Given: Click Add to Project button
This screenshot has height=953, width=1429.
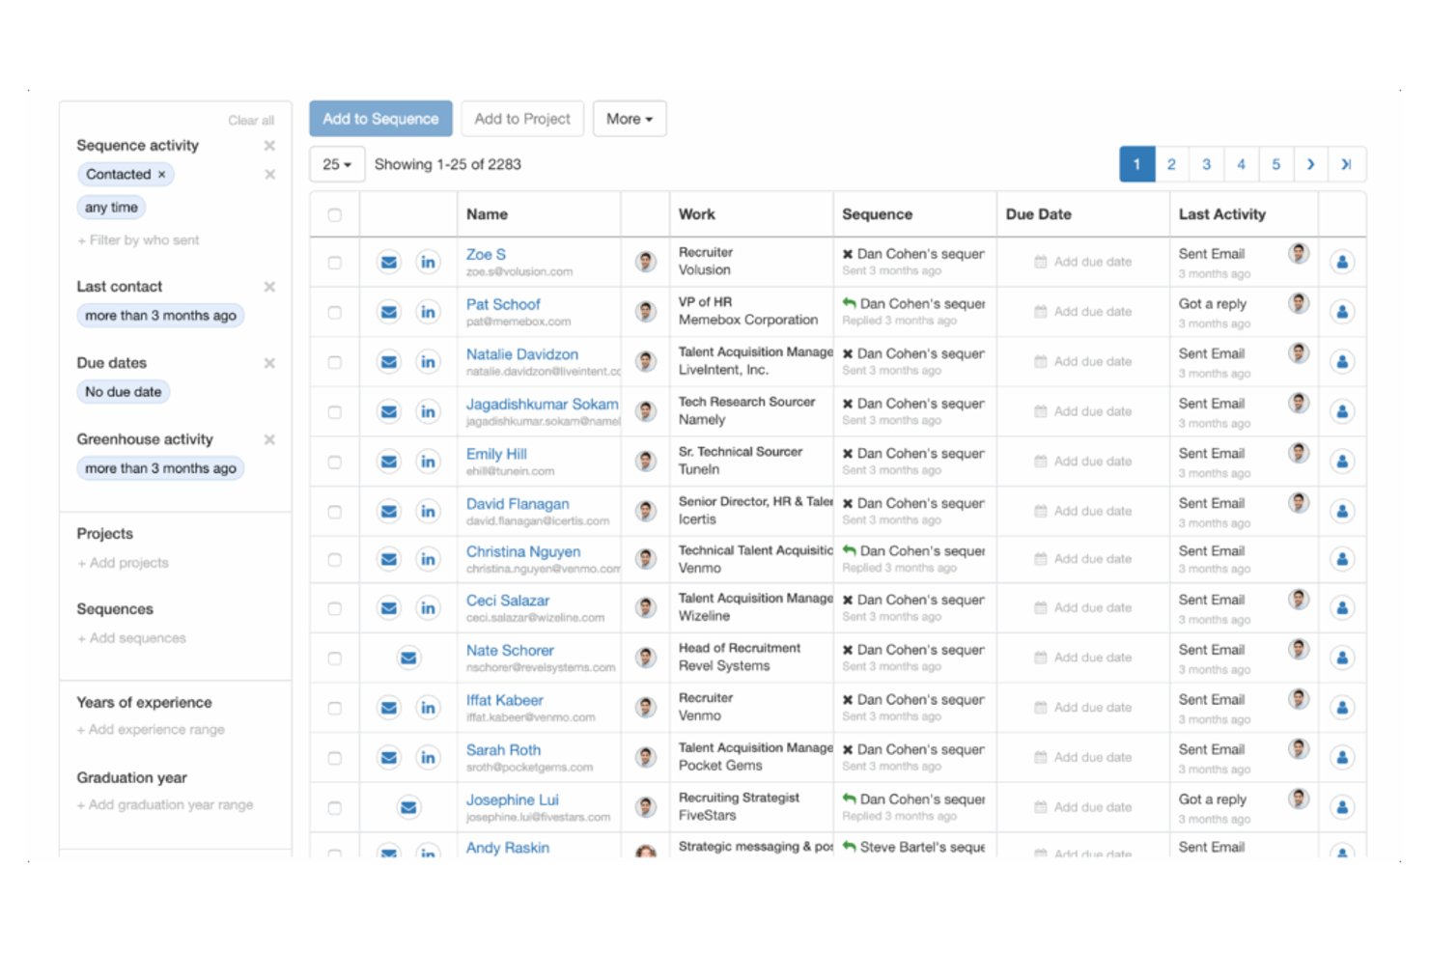Looking at the screenshot, I should [x=522, y=119].
